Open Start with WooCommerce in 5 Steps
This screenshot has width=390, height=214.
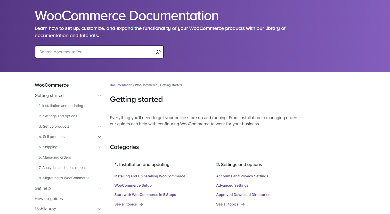[x=145, y=195]
